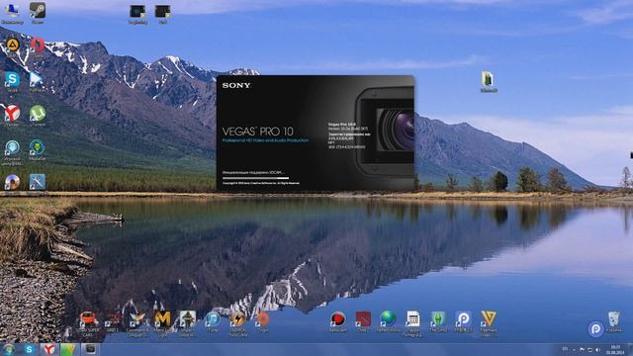Open the blue P icon shortcut in bottom row

[463, 321]
